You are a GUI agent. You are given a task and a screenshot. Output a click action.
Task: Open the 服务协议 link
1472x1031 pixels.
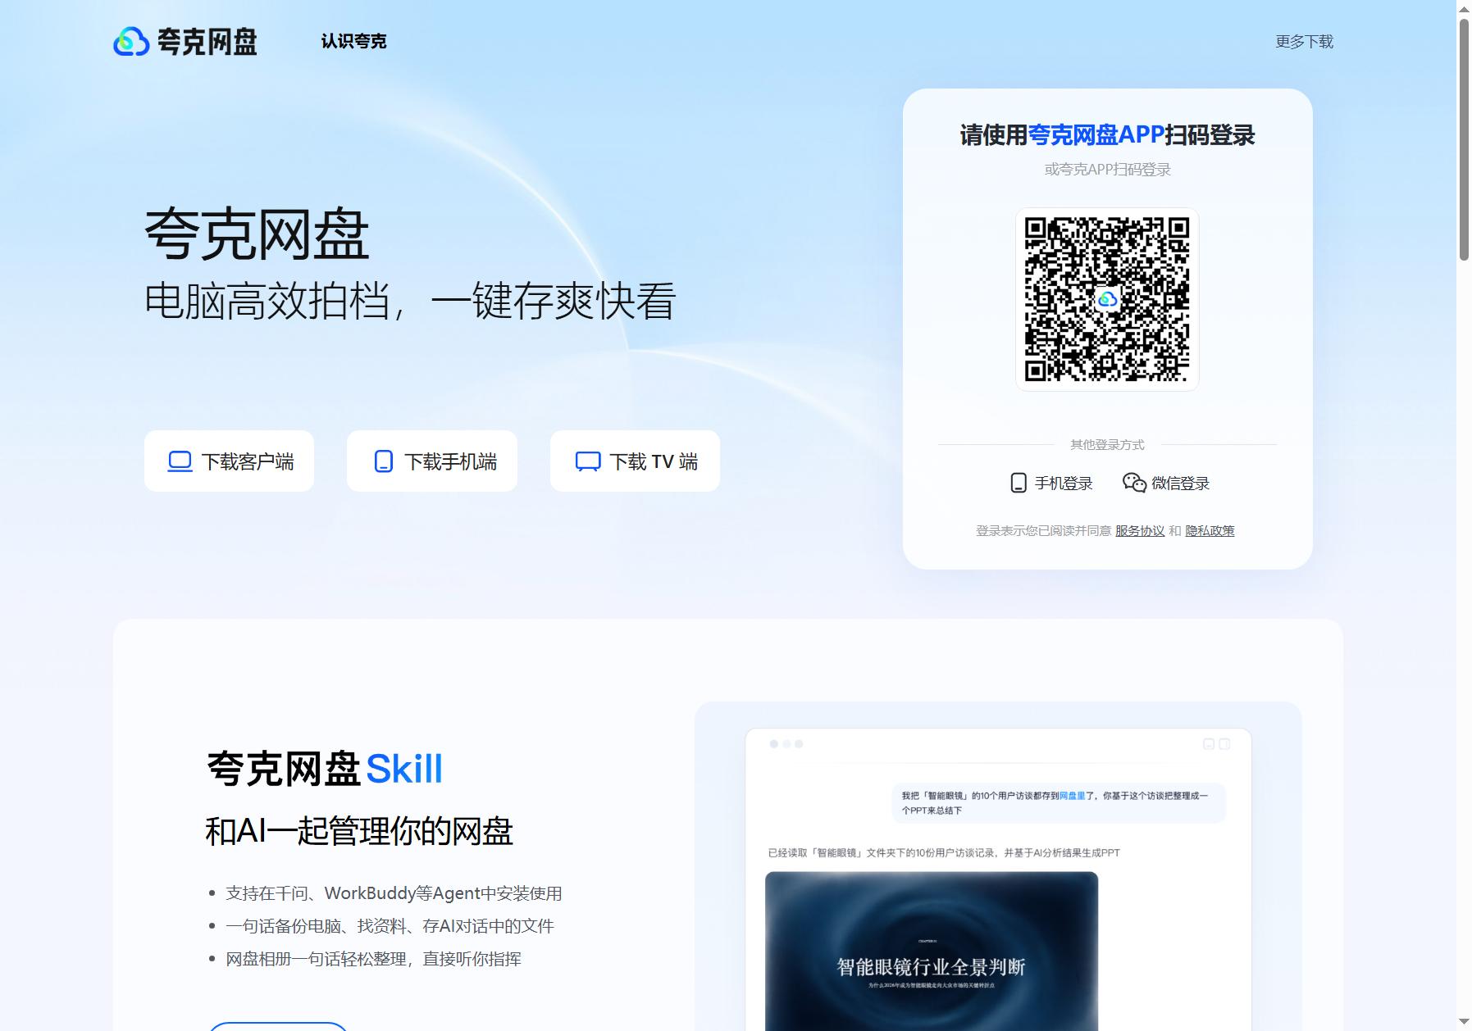(x=1140, y=531)
